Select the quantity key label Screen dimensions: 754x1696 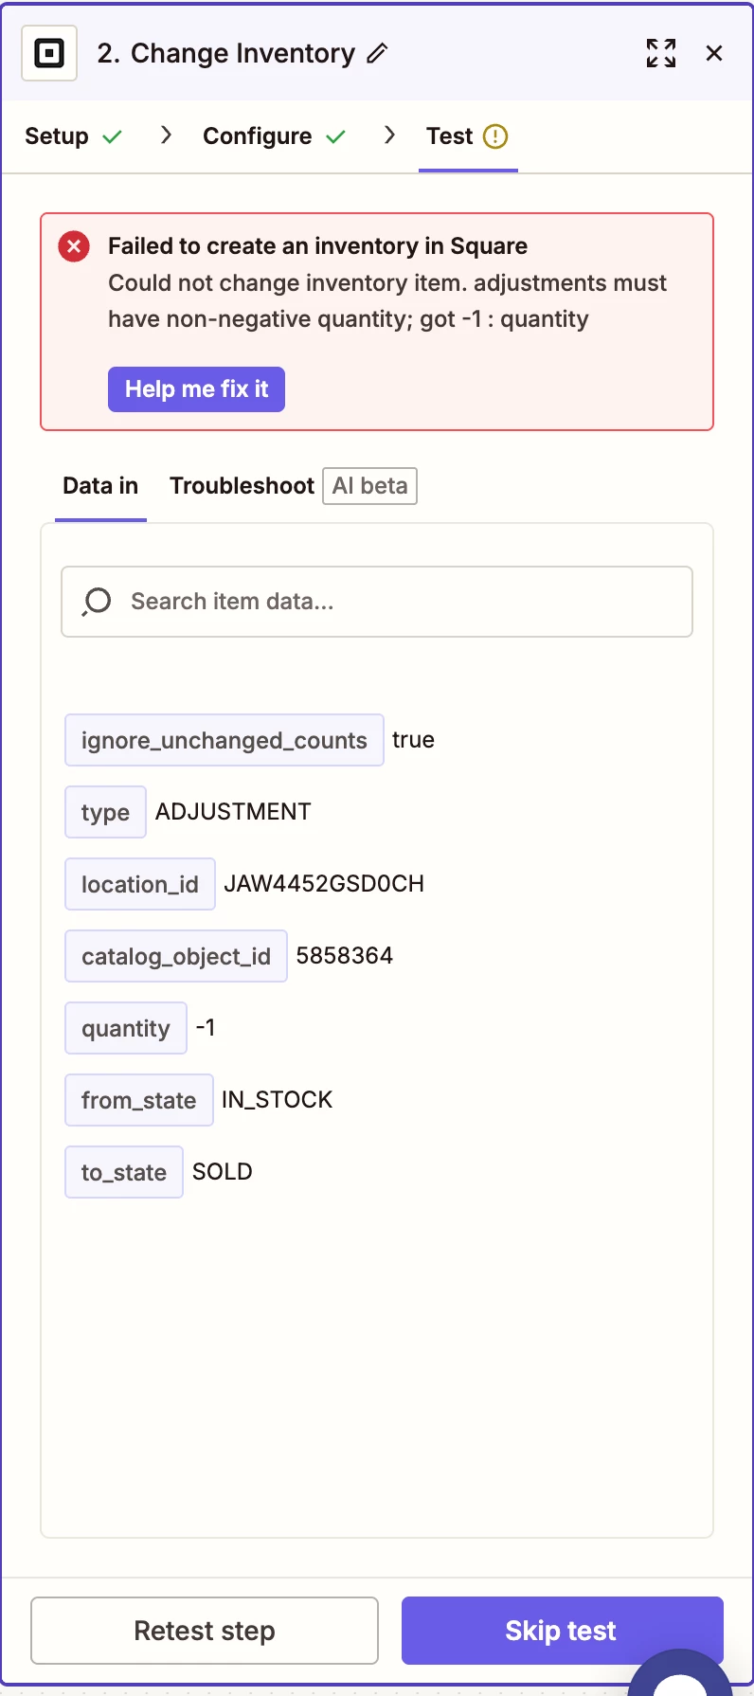[126, 1028]
